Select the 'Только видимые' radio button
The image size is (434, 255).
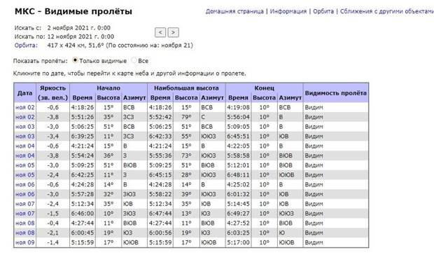pyautogui.click(x=75, y=60)
